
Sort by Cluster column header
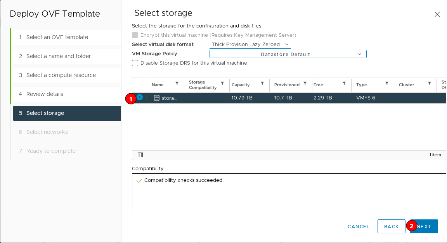click(407, 85)
